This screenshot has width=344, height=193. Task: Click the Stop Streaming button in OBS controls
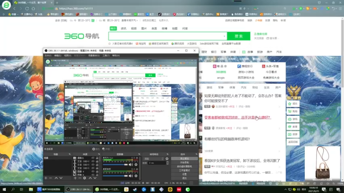click(184, 159)
